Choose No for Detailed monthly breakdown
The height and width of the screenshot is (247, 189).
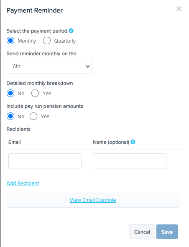click(10, 93)
